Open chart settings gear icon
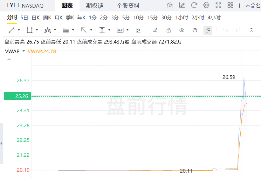 coord(206,5)
